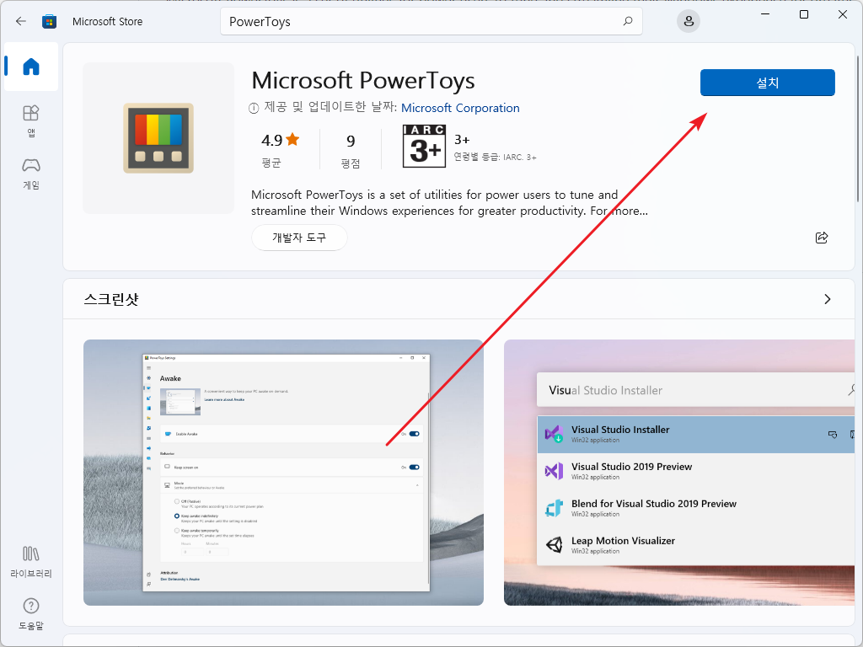863x647 pixels.
Task: Open the Awake settings screenshot thumbnail
Action: tap(283, 473)
